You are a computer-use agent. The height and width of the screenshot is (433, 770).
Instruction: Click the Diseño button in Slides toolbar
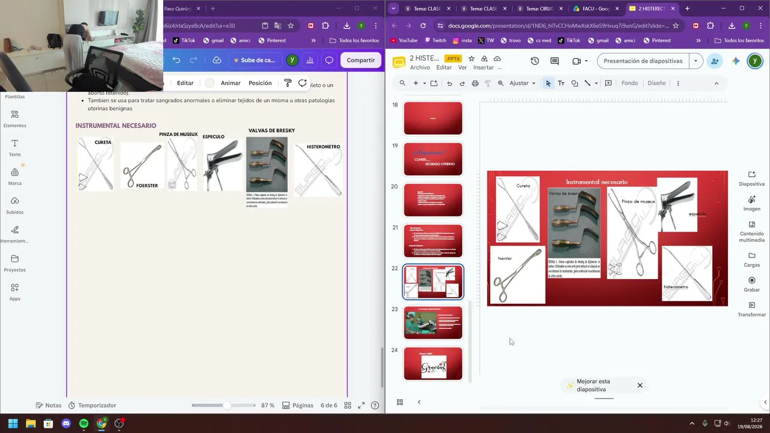pos(657,83)
